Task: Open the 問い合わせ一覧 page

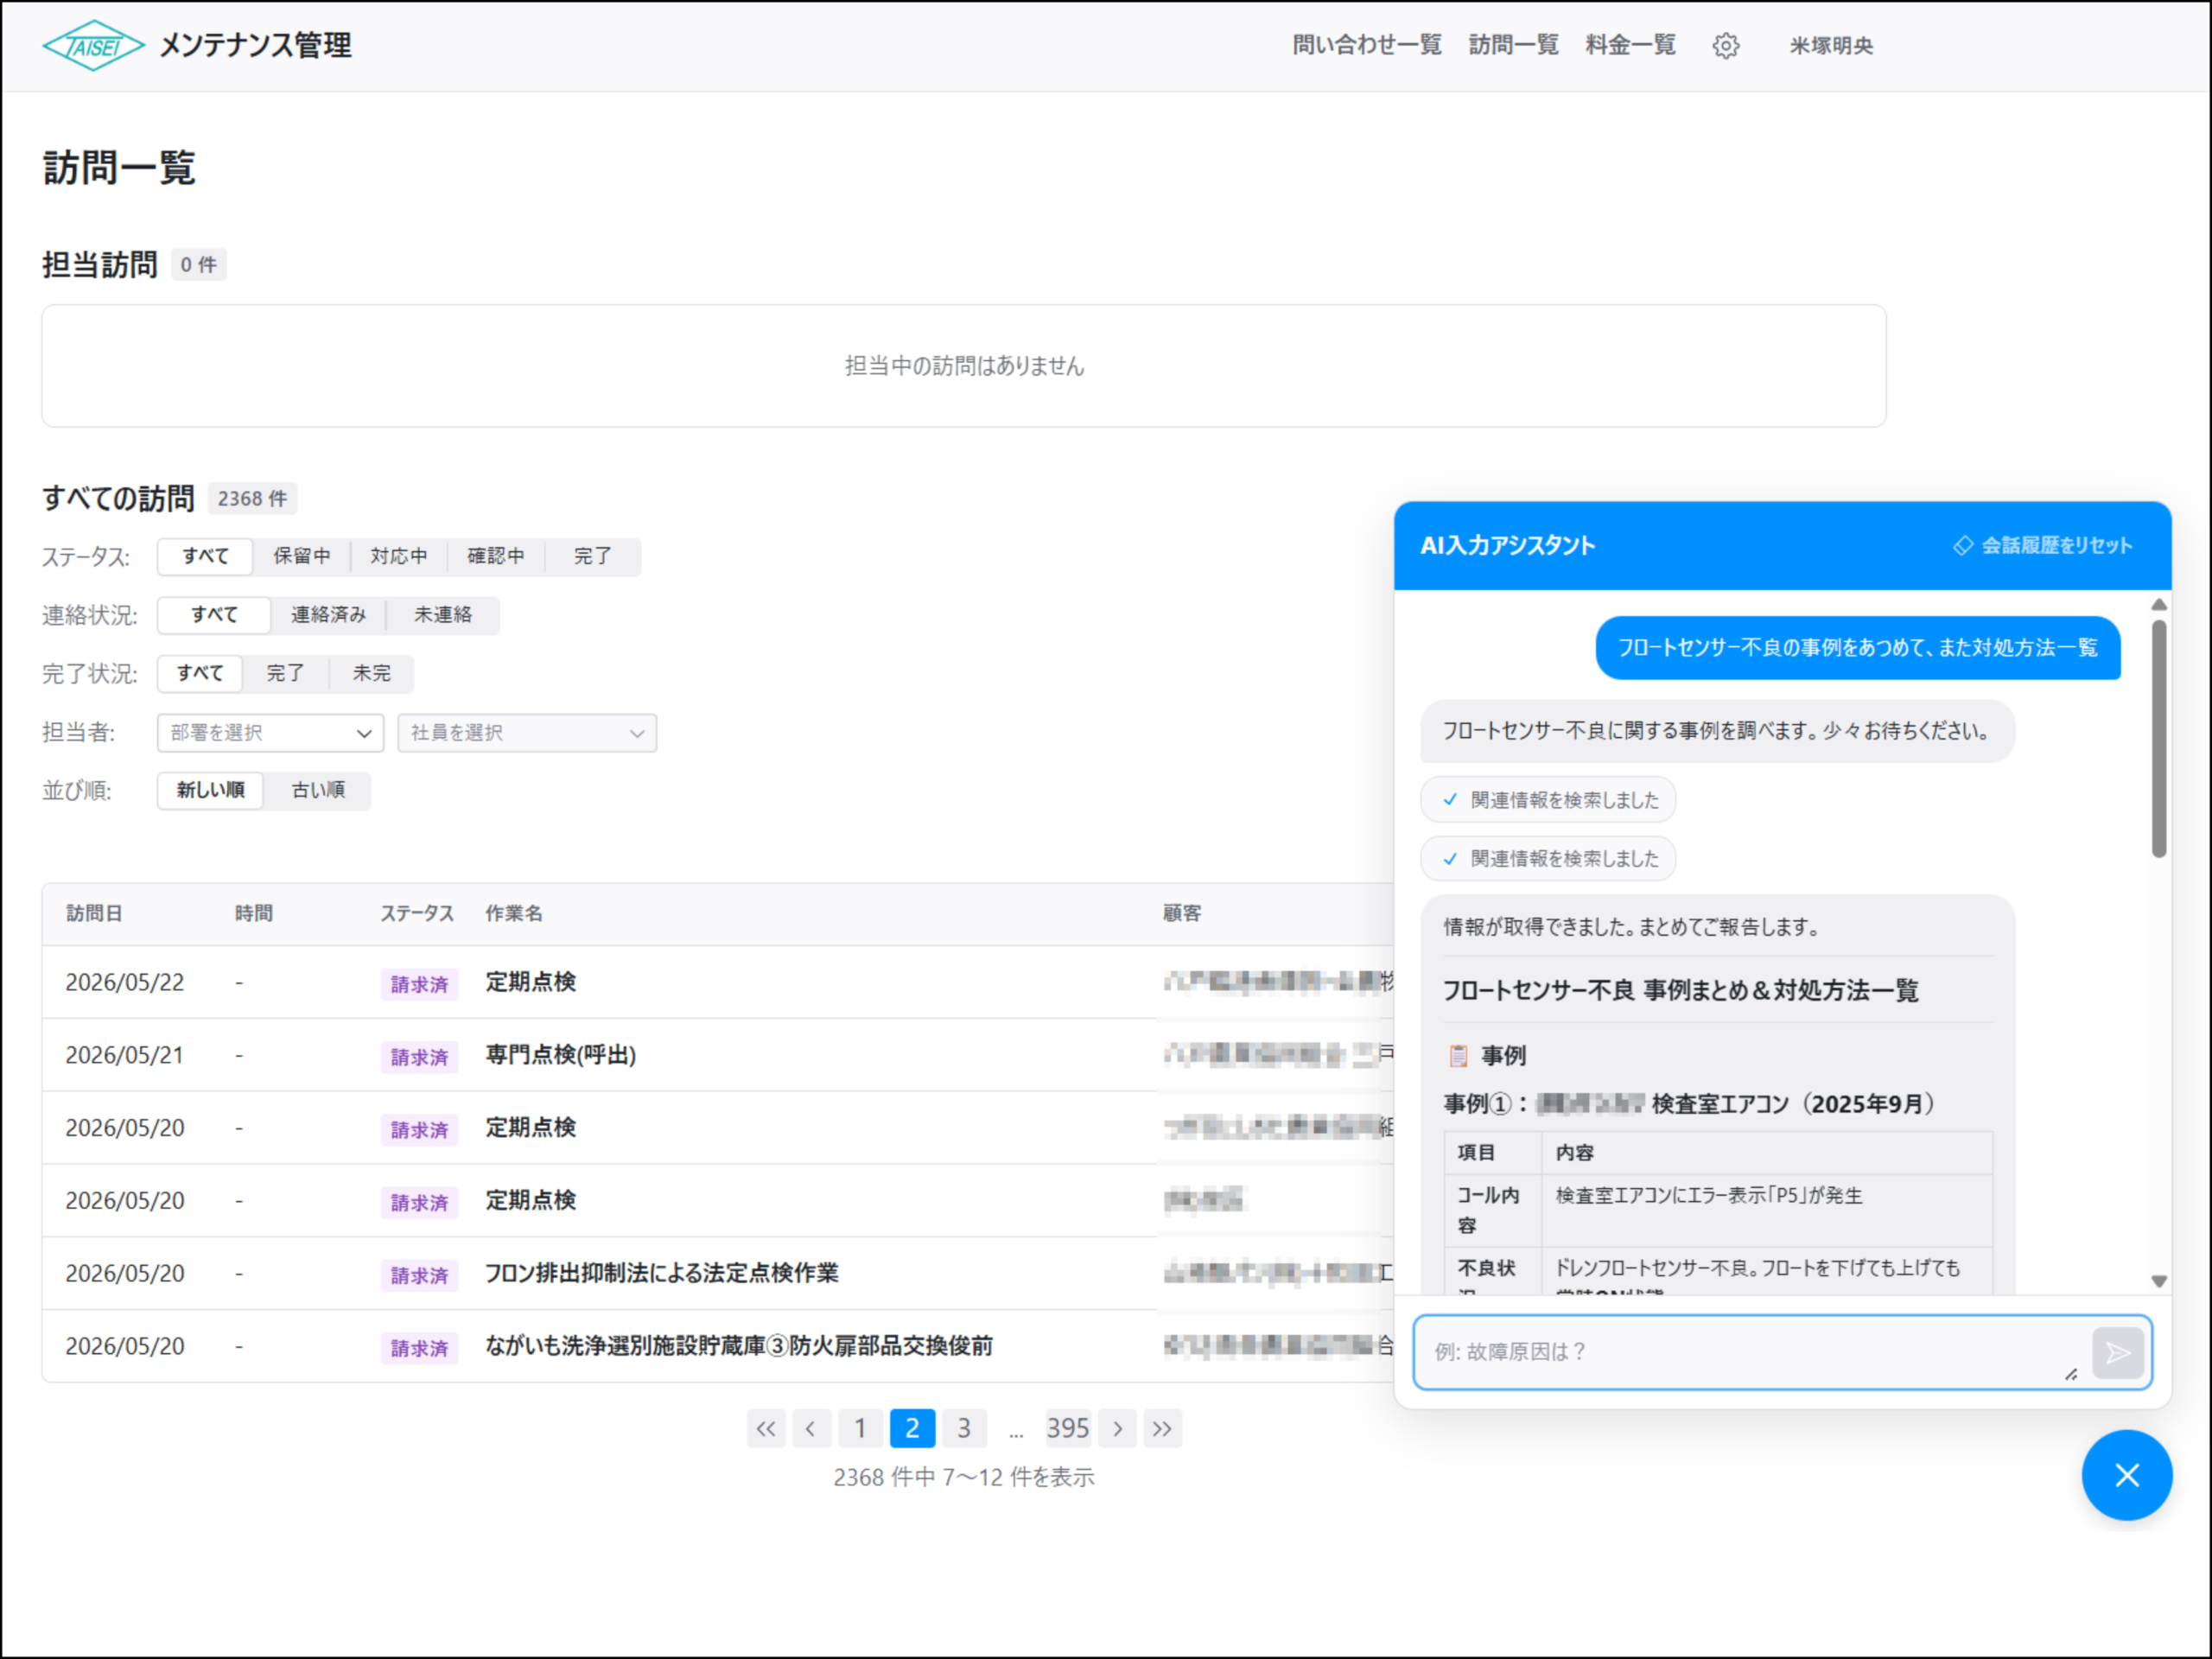Action: tap(1367, 45)
